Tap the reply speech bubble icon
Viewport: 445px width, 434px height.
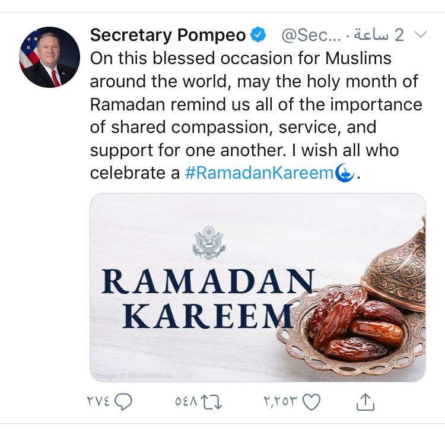(x=123, y=402)
